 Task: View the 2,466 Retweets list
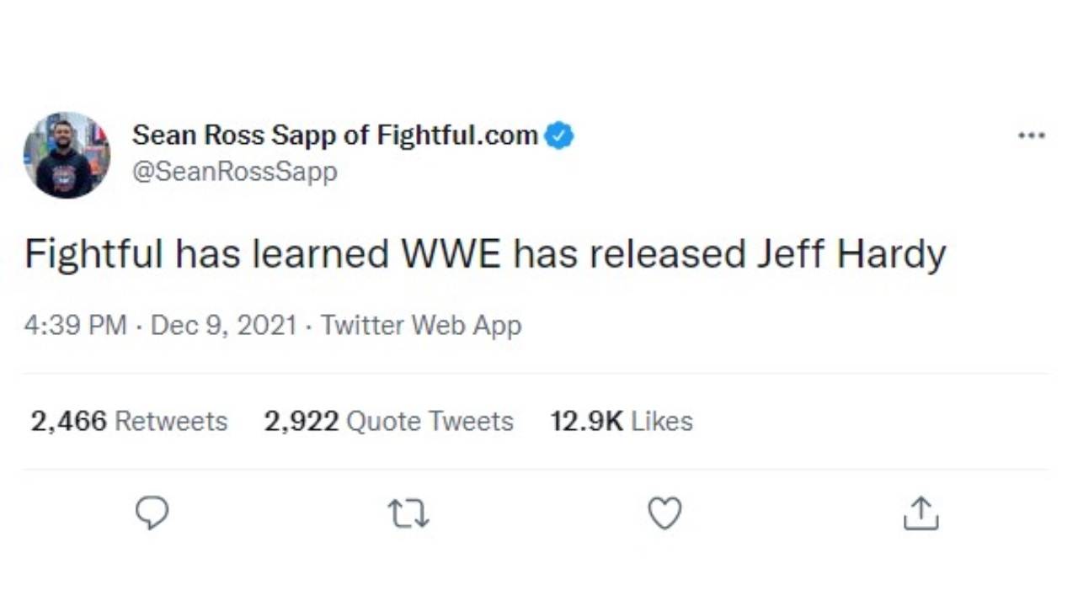129,421
